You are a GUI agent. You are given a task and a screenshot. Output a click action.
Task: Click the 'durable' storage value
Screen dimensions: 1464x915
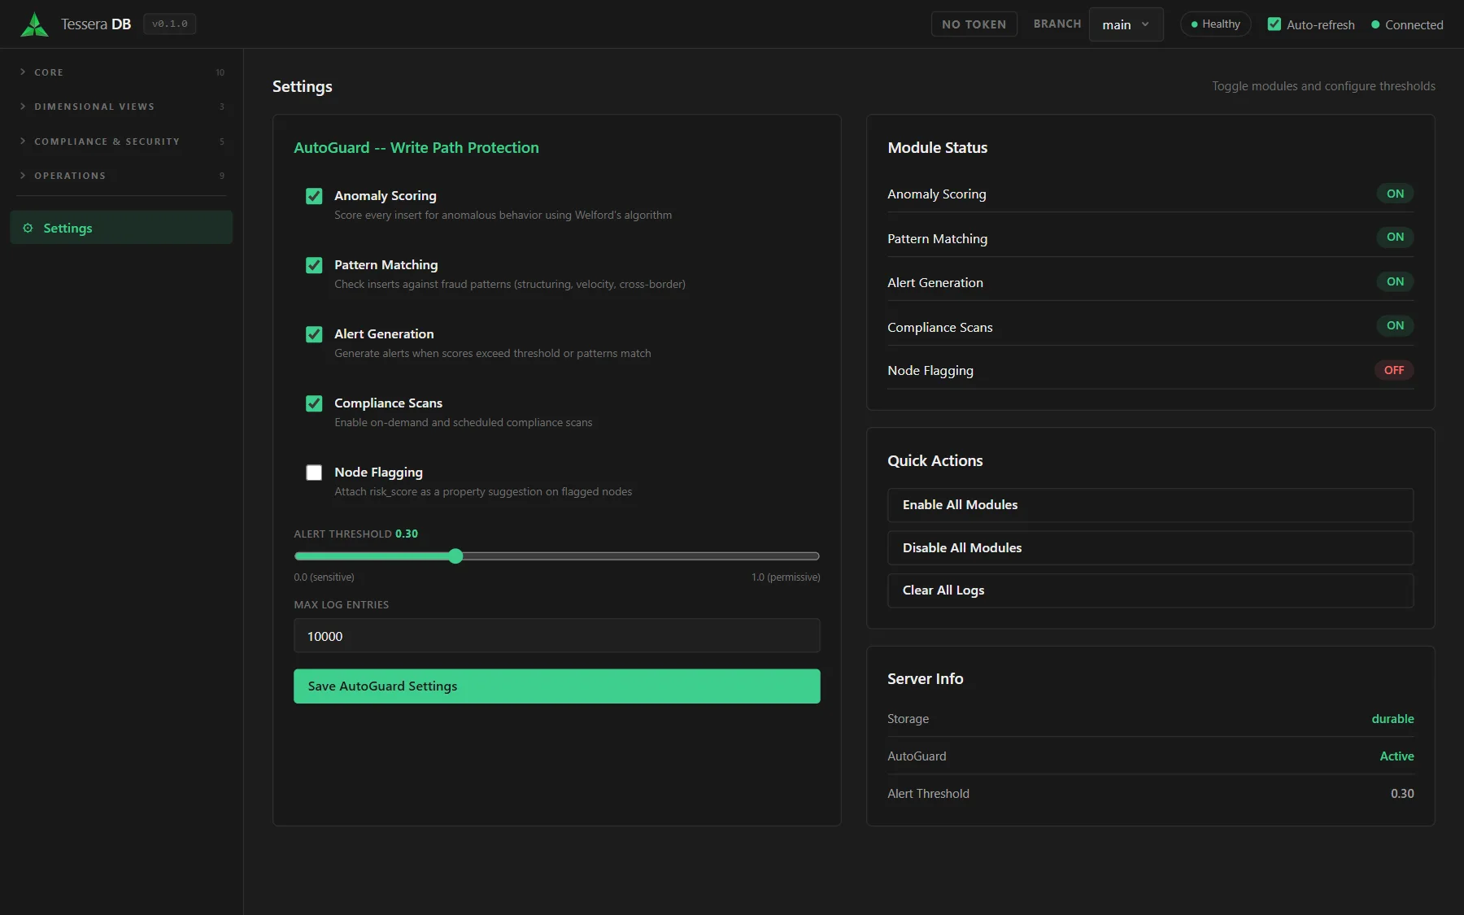pos(1392,719)
